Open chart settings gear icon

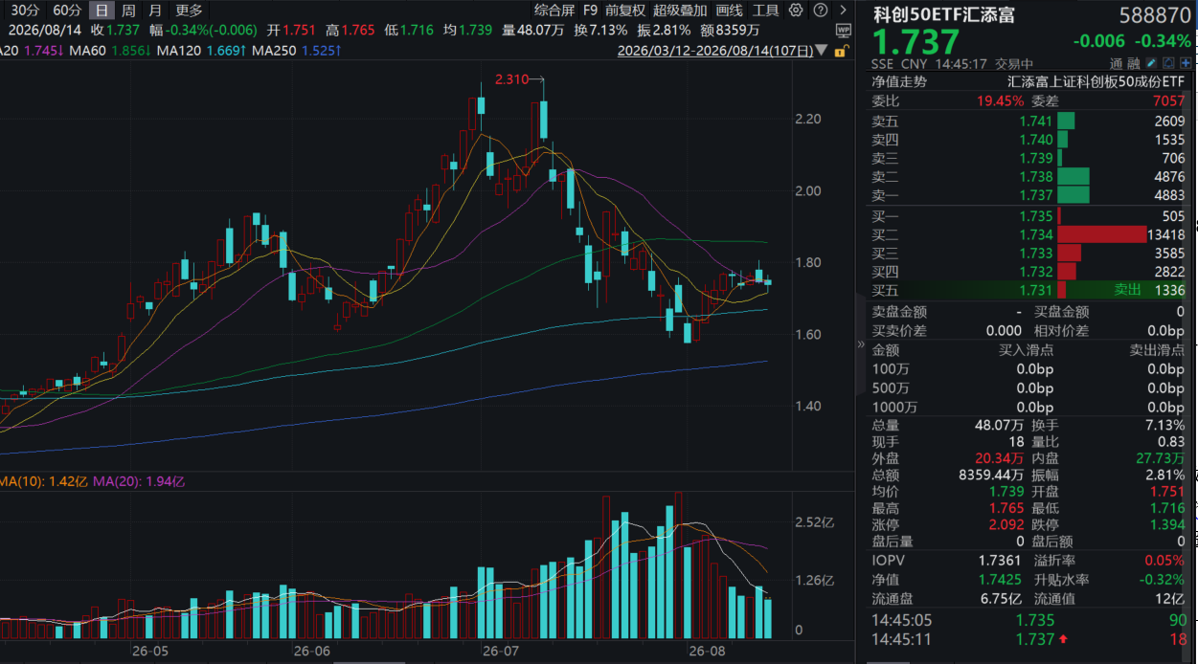pos(796,11)
